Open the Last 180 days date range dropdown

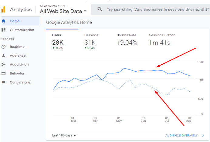(x=64, y=135)
